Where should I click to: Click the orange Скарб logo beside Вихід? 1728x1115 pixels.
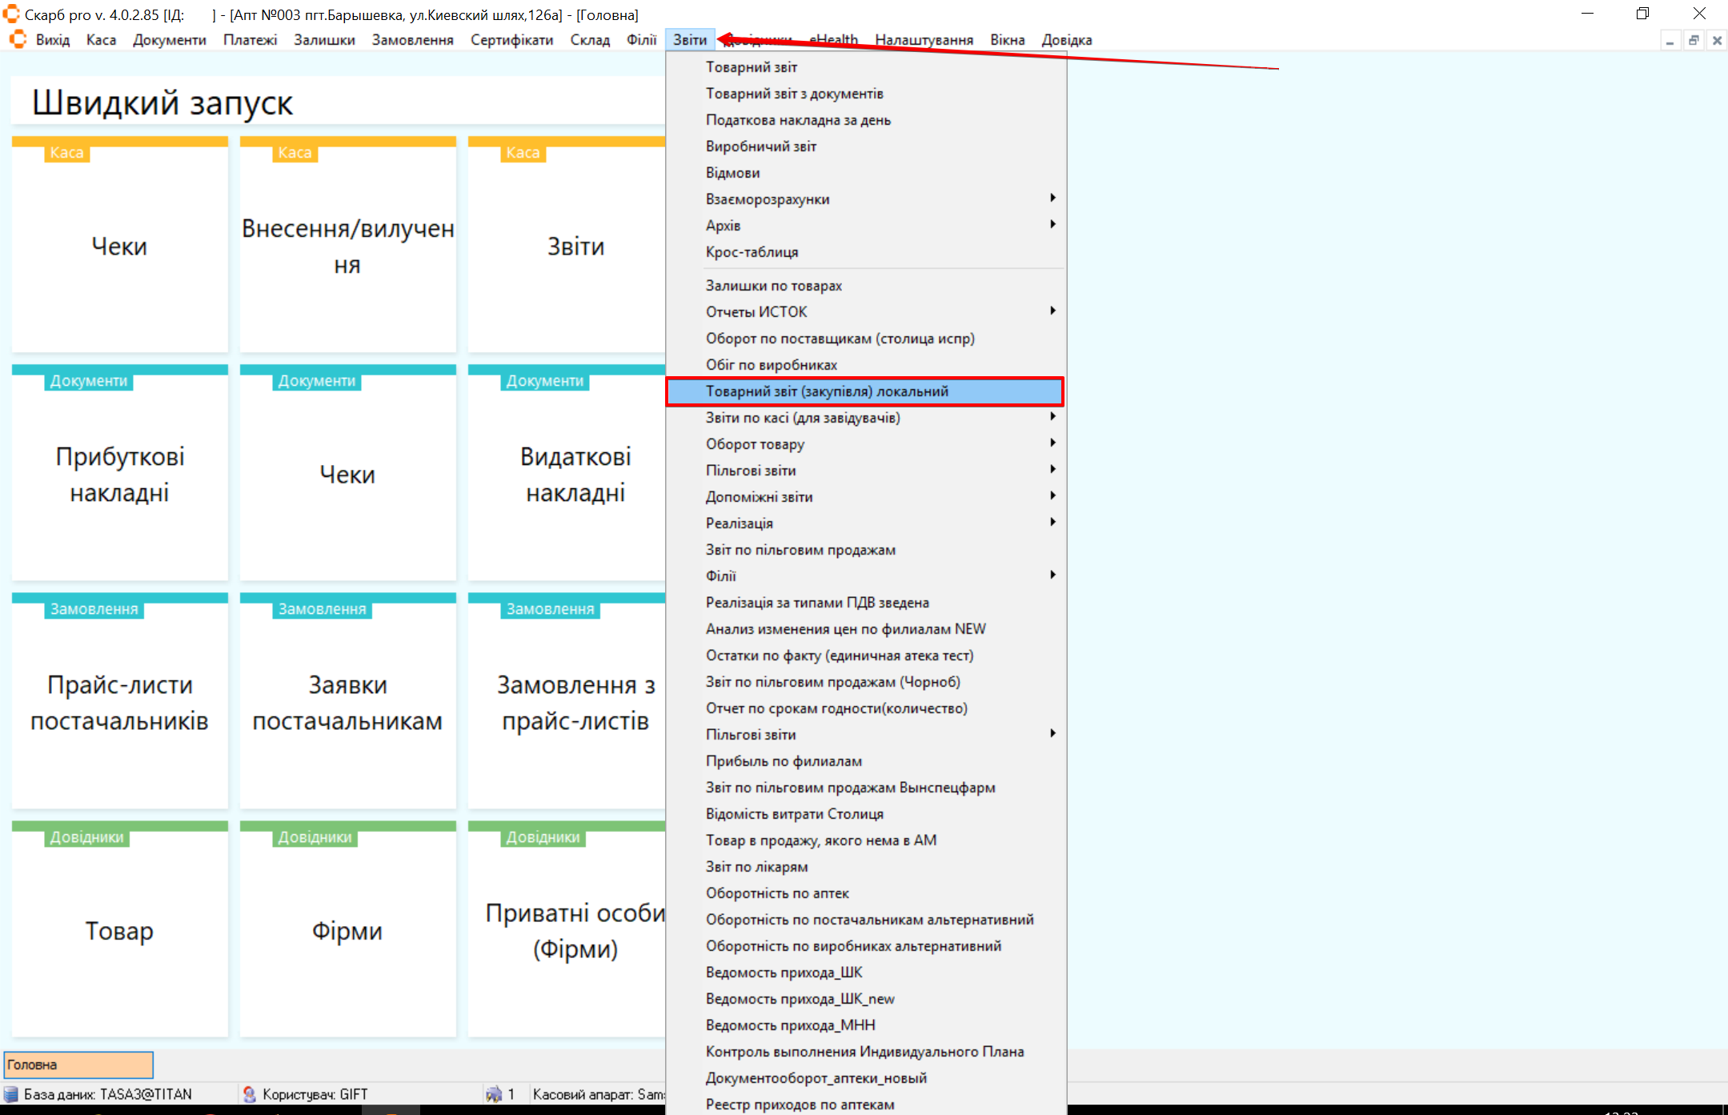pyautogui.click(x=18, y=39)
